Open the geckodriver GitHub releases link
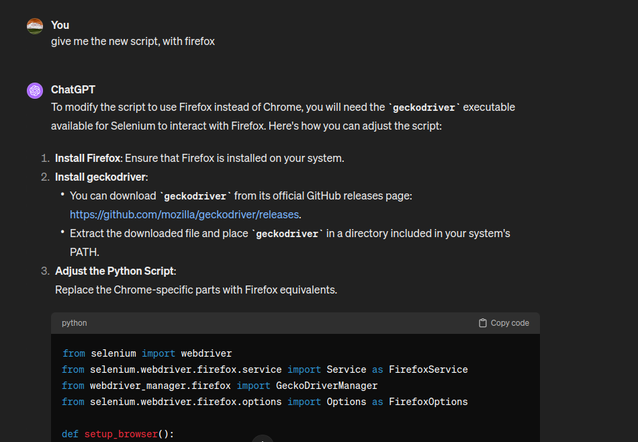Image resolution: width=638 pixels, height=442 pixels. pyautogui.click(x=184, y=214)
